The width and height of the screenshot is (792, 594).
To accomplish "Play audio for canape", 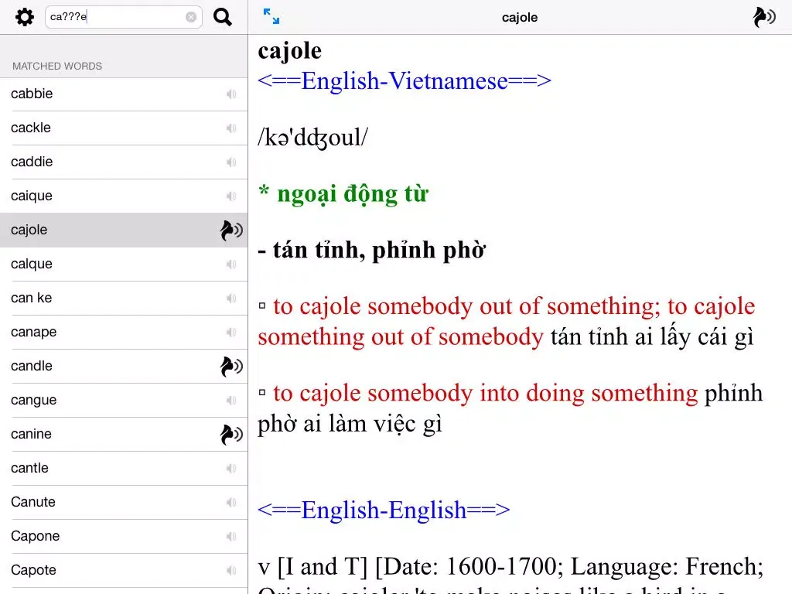I will click(230, 333).
